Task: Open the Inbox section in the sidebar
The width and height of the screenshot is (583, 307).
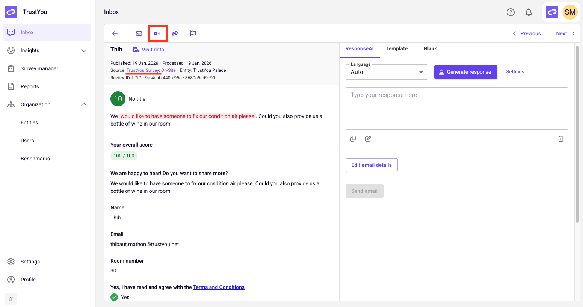Action: [47, 32]
